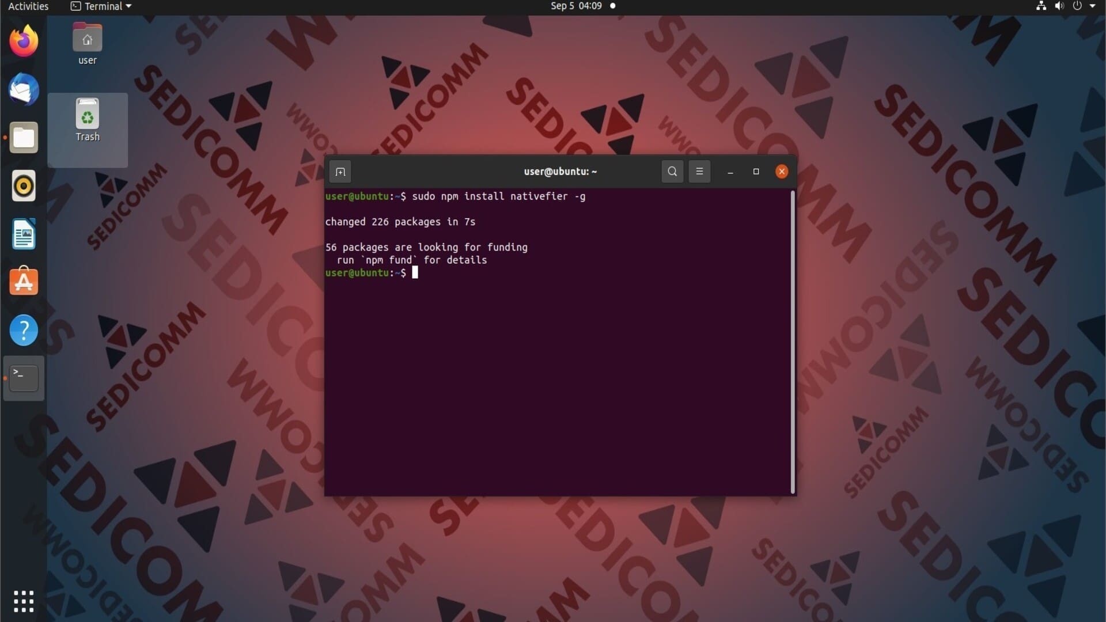The width and height of the screenshot is (1106, 622).
Task: Click the terminal title "user@ubuntu: ~"
Action: pyautogui.click(x=560, y=172)
